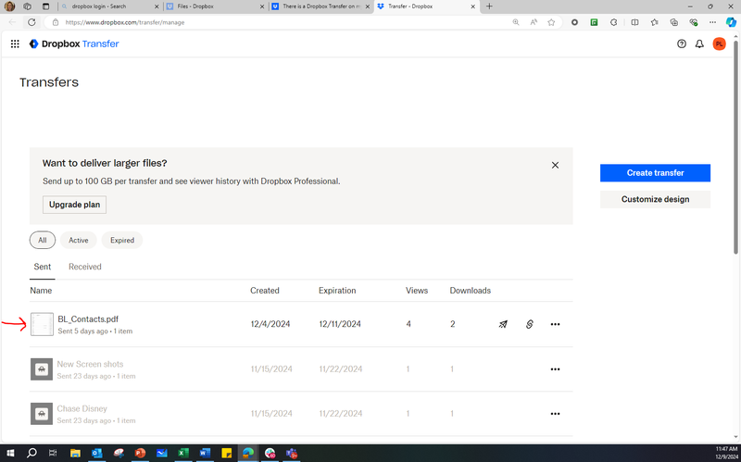Open browser Extensions puzzle icon
Viewport: 741px width, 462px height.
point(613,22)
